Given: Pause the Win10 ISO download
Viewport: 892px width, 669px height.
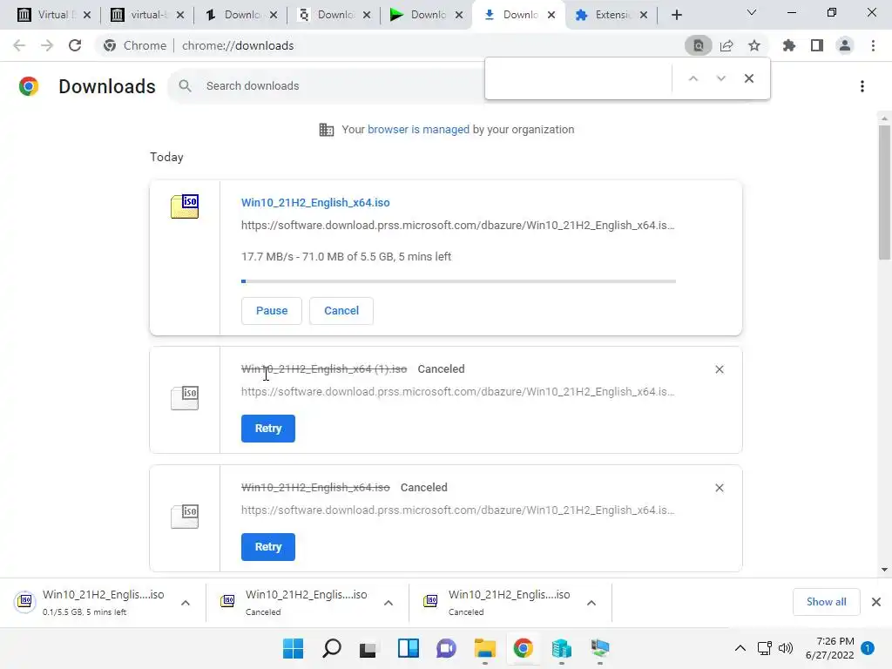Looking at the screenshot, I should click(272, 311).
